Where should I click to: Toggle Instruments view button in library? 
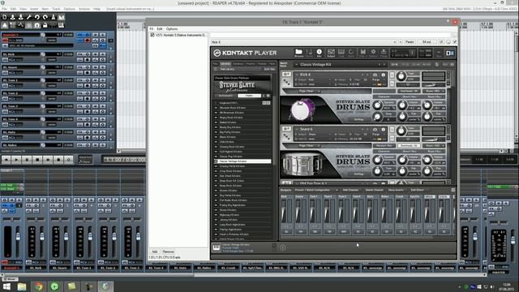[225, 96]
